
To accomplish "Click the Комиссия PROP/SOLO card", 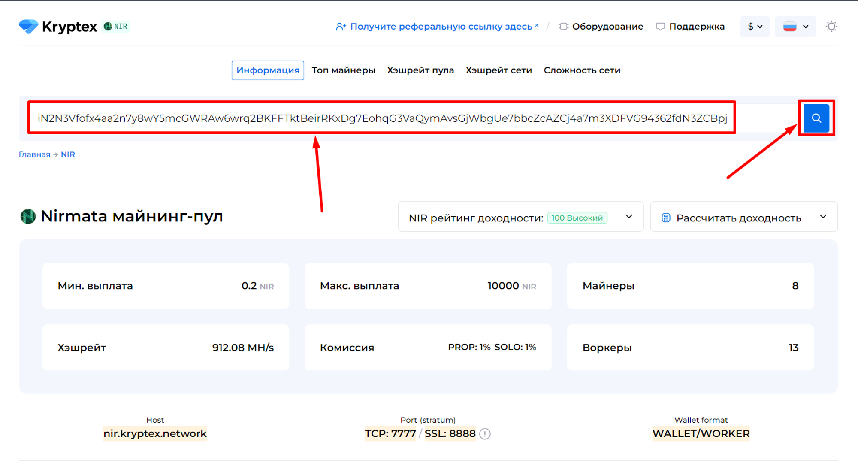I will 428,348.
